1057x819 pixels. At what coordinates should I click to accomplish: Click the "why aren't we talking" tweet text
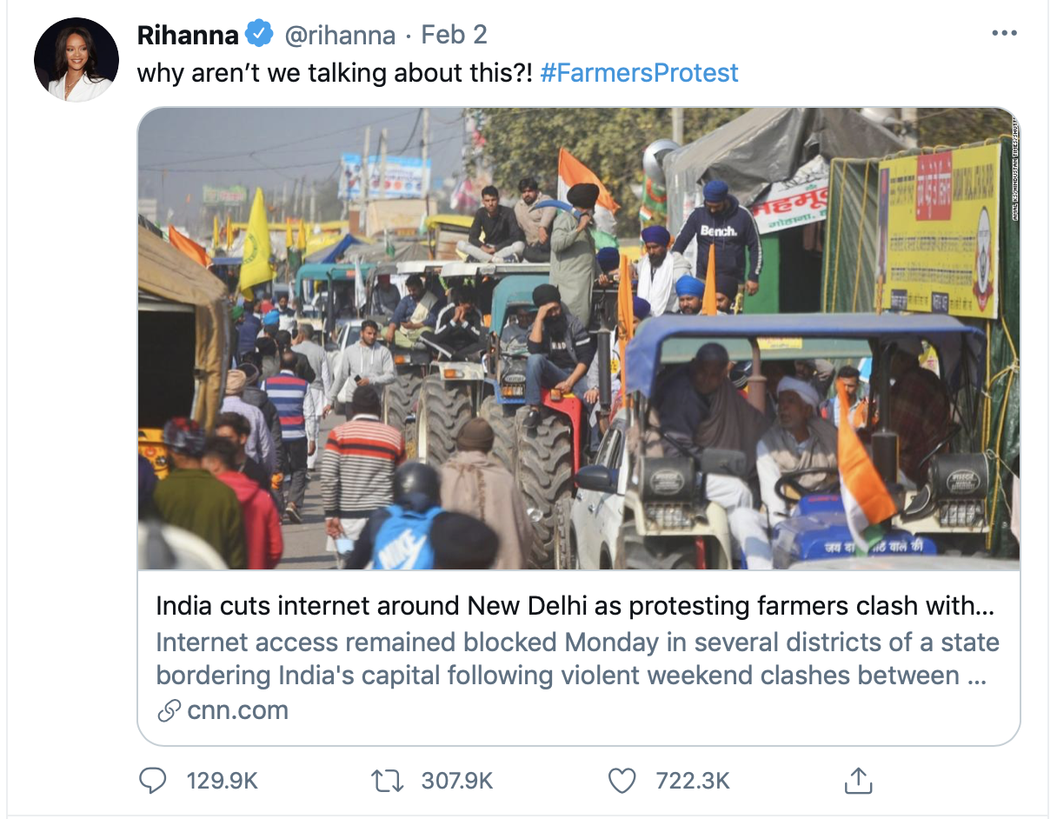[x=335, y=72]
